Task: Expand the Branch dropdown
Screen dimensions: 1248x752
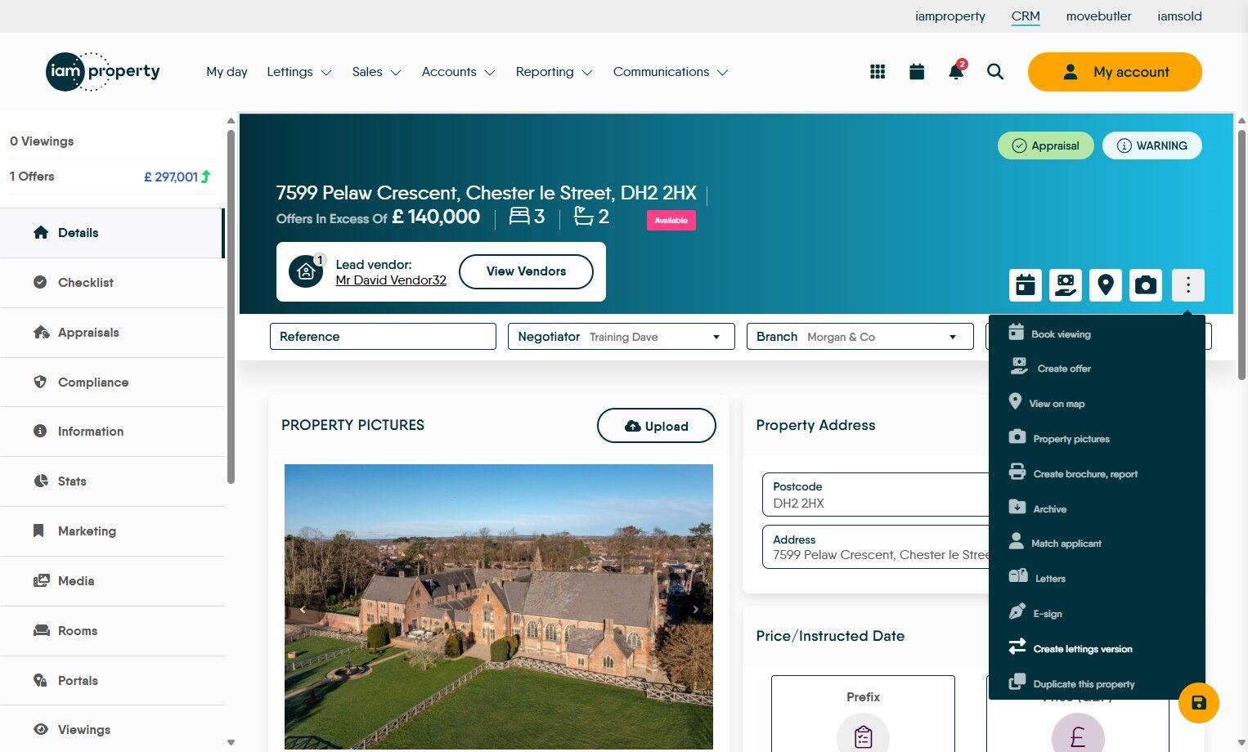Action: tap(860, 337)
